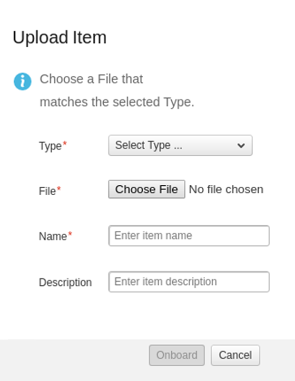This screenshot has width=295, height=381.
Task: Click the Type field label
Action: click(50, 146)
